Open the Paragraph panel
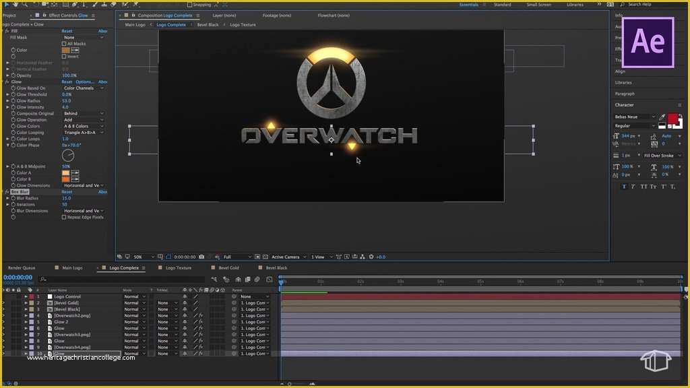The width and height of the screenshot is (690, 388). point(625,94)
